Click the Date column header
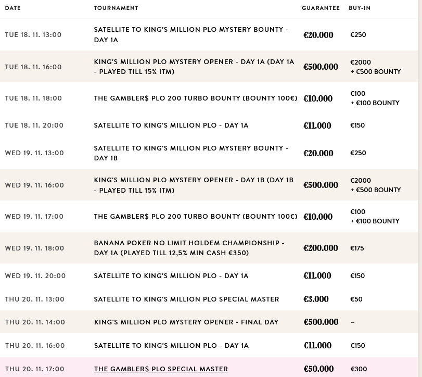Screen dimensions: 422x377 click(x=13, y=8)
